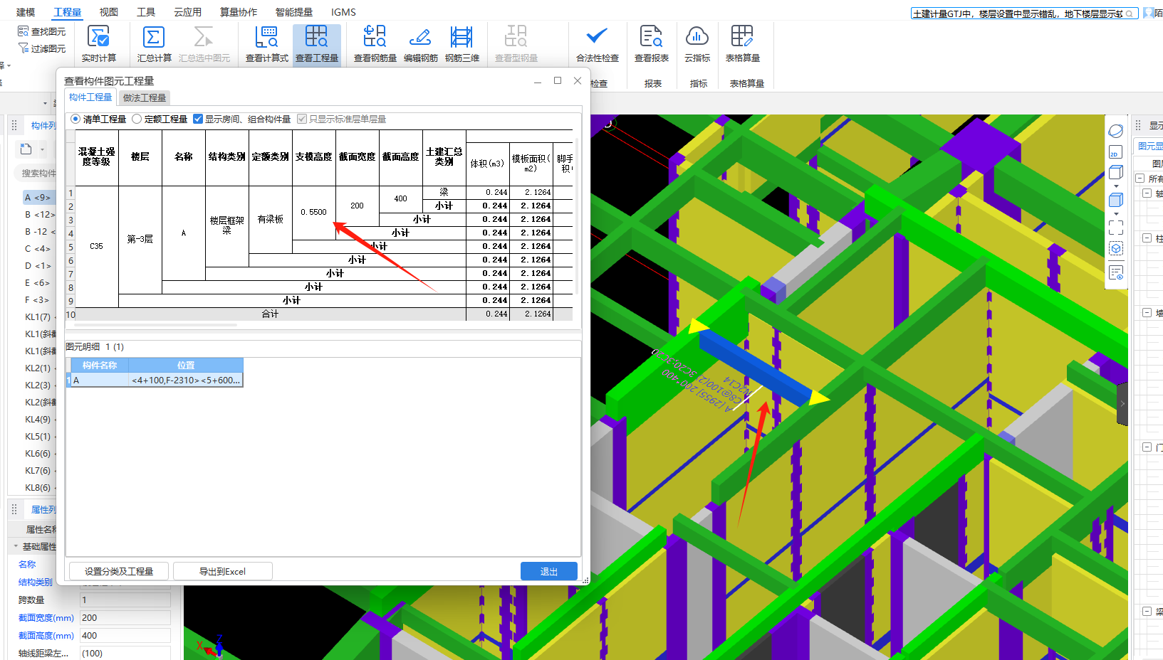Screen dimensions: 1163x660
Task: Collapse 墙 node in display tree
Action: coord(1147,313)
